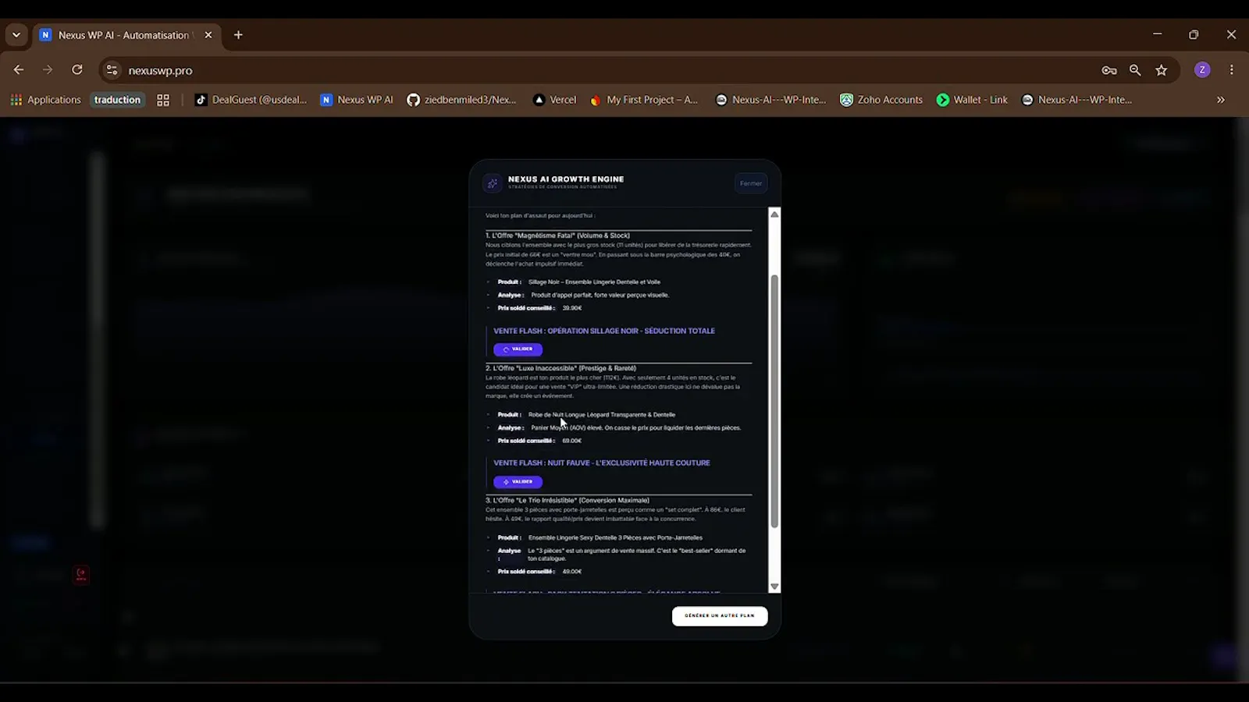The width and height of the screenshot is (1249, 702).
Task: Bookmark this page with the star icon
Action: click(x=1162, y=70)
